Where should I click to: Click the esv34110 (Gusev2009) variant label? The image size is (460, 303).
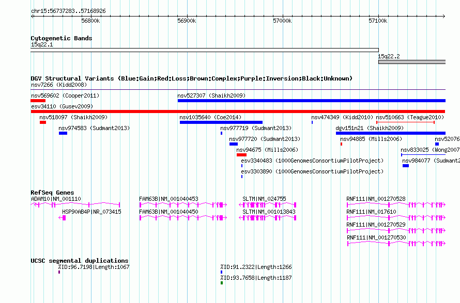62,106
